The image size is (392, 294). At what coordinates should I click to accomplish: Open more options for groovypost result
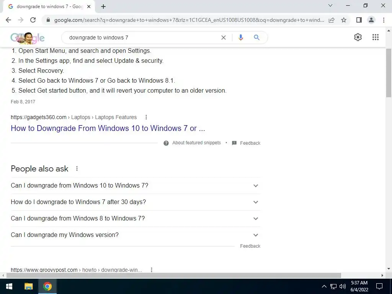coord(151,270)
